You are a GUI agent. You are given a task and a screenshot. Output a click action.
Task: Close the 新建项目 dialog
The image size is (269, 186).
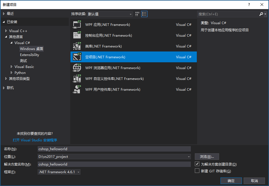coord(262,5)
